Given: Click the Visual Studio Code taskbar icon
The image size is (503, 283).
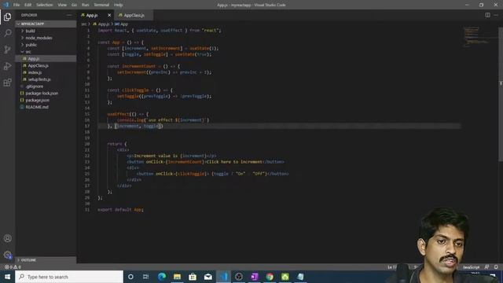Looking at the screenshot, I should pos(223,277).
